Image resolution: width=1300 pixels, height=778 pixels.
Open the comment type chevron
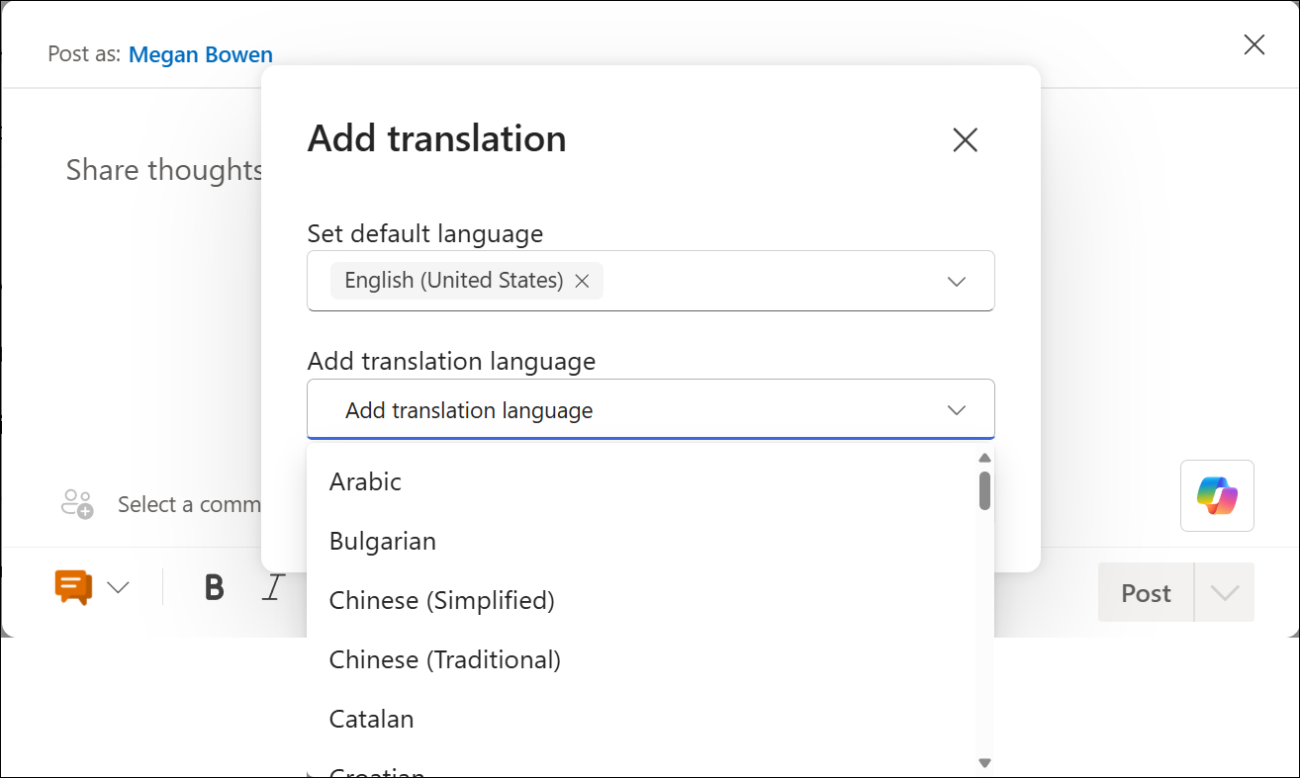pyautogui.click(x=118, y=586)
